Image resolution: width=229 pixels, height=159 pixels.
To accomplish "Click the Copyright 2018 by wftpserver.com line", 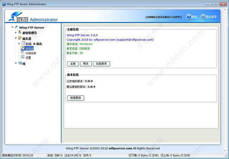I will point(110,40).
